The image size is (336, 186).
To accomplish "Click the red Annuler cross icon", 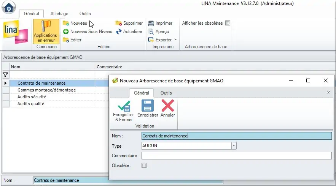I will pos(168,106).
